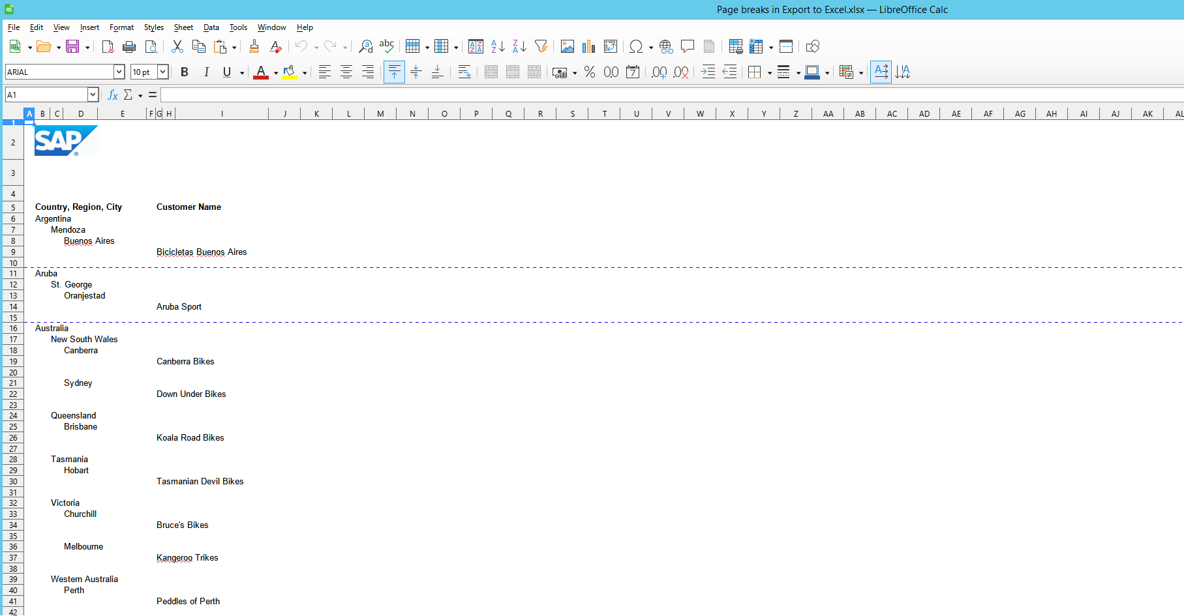Click Increase Indent icon
Viewport: 1184px width, 616px height.
[708, 72]
